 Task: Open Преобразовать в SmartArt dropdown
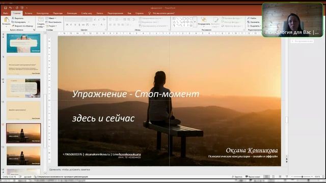[x=153, y=26]
